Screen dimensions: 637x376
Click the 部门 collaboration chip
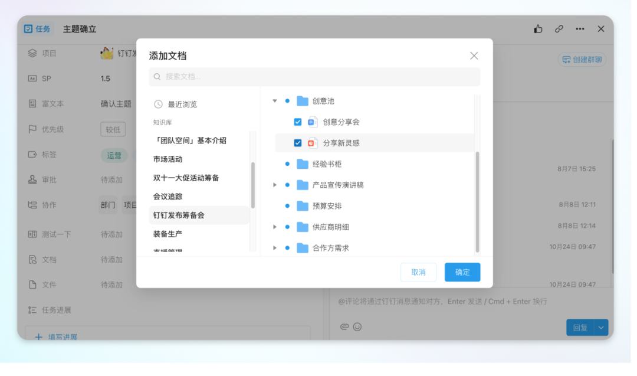108,205
